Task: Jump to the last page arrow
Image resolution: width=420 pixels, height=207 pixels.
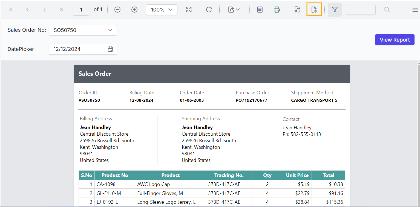Action: (61, 9)
